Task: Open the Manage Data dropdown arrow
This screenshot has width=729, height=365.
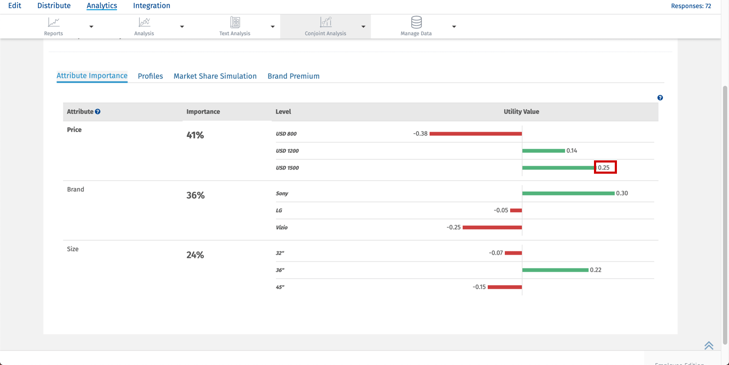Action: 454,27
